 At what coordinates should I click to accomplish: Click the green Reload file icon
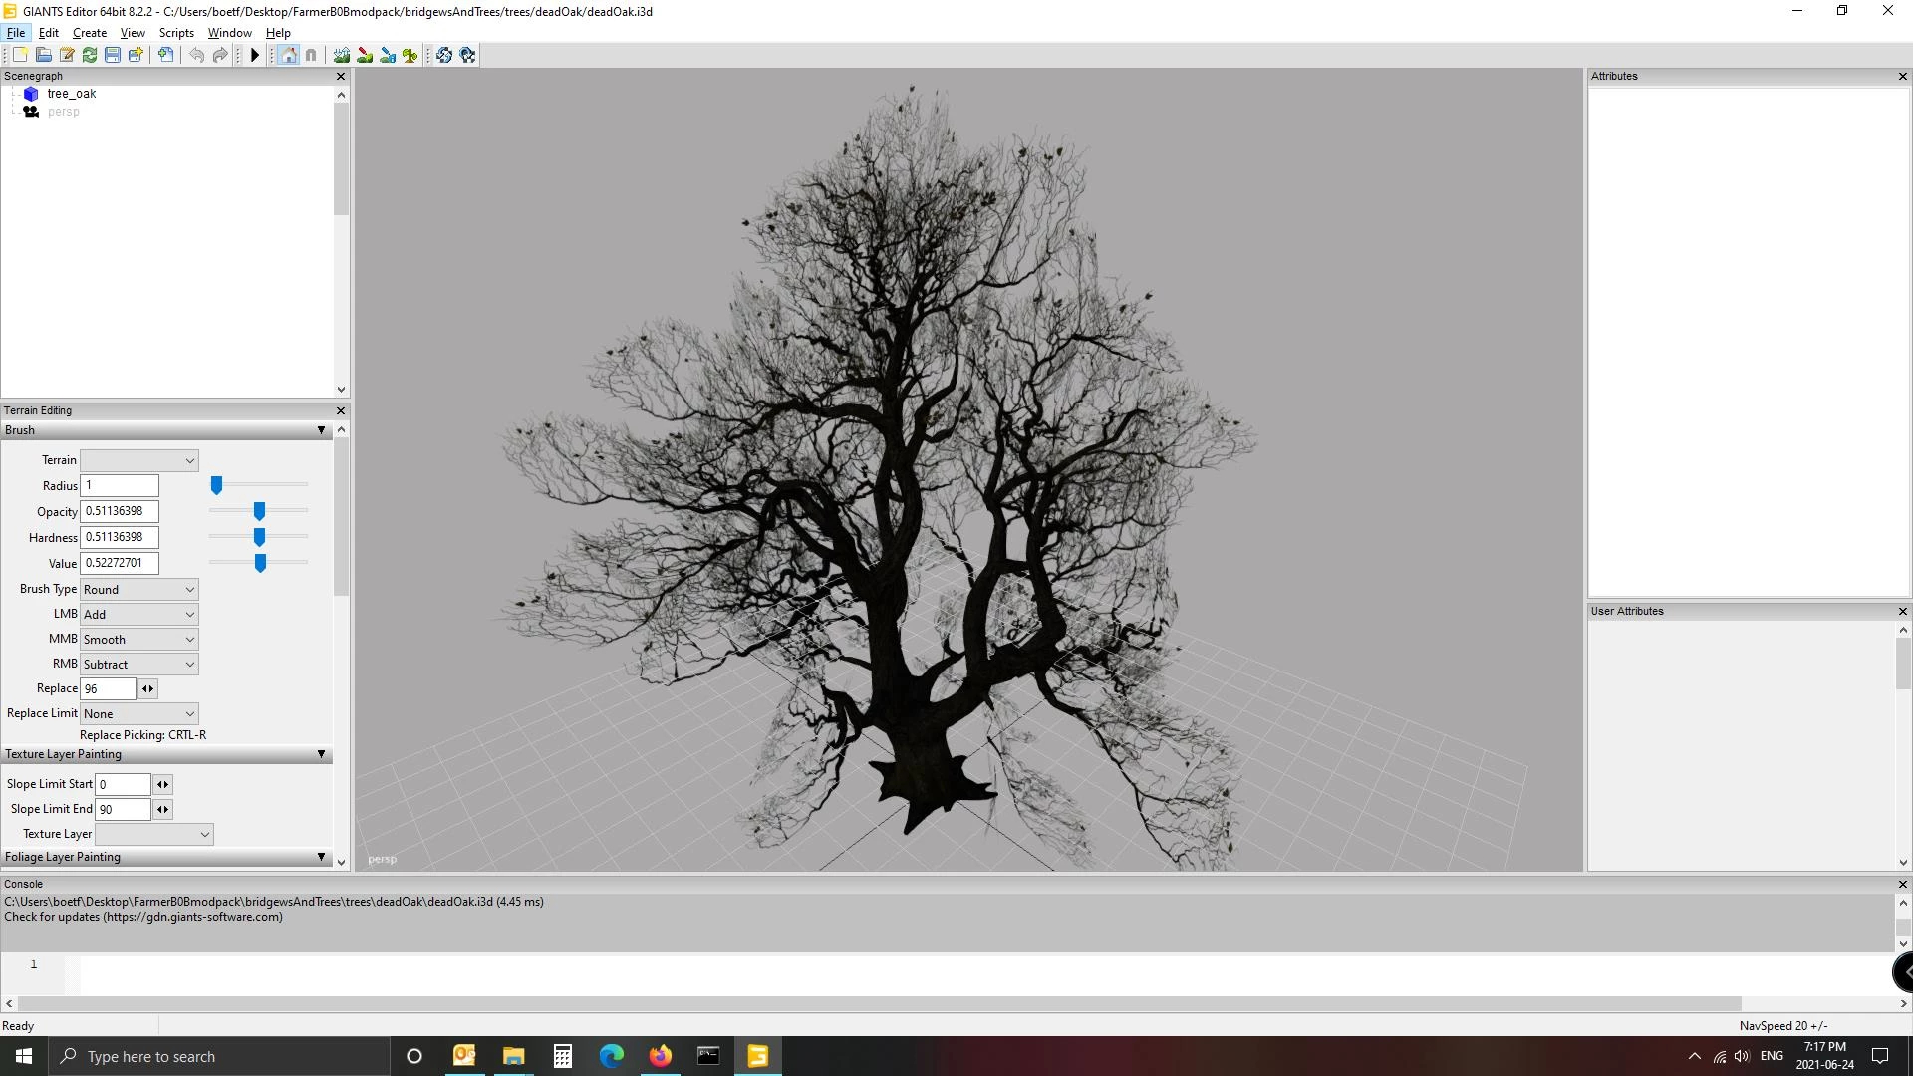(90, 55)
